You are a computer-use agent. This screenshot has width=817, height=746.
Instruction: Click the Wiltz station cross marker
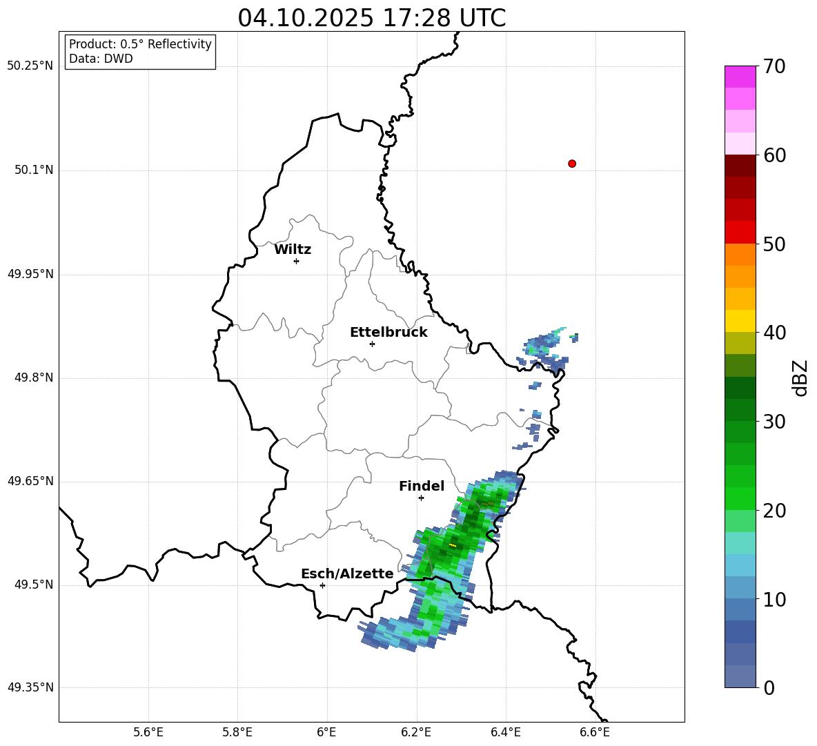point(296,261)
